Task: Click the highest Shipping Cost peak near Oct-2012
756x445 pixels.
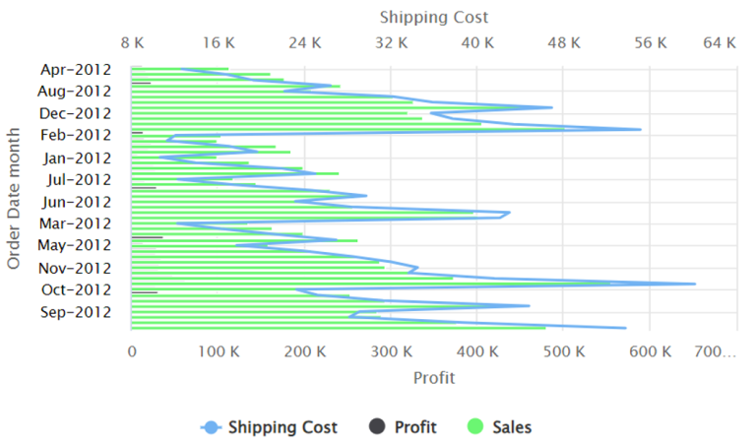Action: tap(695, 284)
